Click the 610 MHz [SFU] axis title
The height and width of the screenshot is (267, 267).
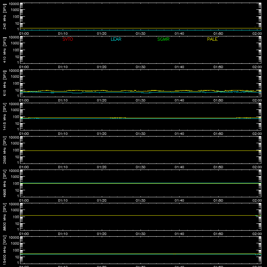[4, 83]
